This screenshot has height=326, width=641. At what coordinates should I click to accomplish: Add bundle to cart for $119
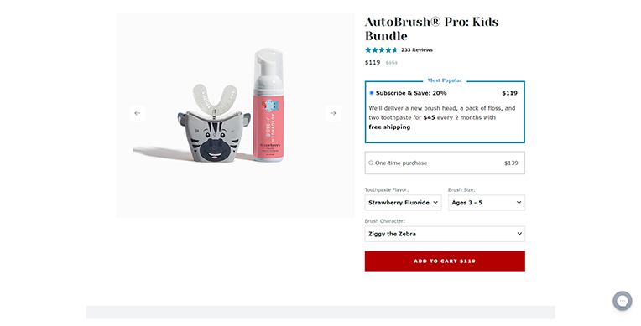pyautogui.click(x=445, y=261)
